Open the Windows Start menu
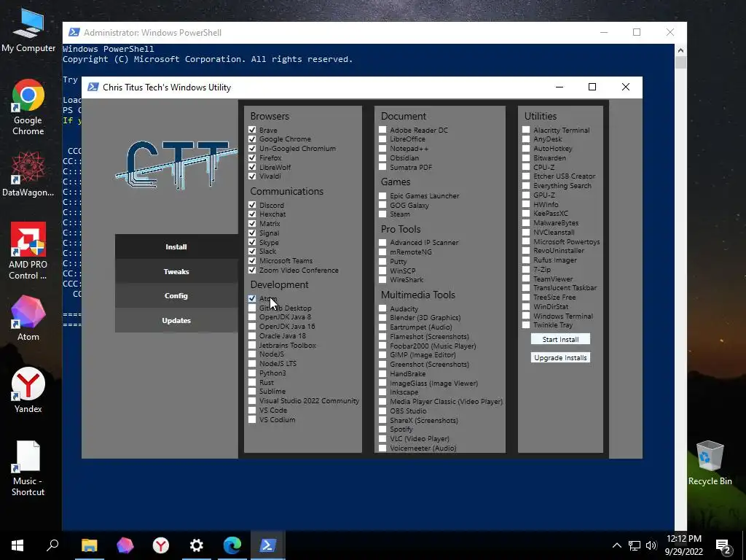Viewport: 746px width, 560px height. pos(17,545)
